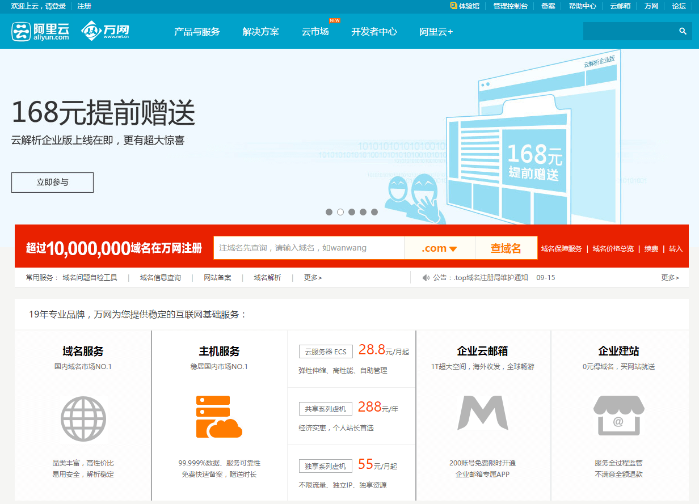Expand 更多 in 常用服务 row
Screen dimensions: 699x504
click(313, 278)
